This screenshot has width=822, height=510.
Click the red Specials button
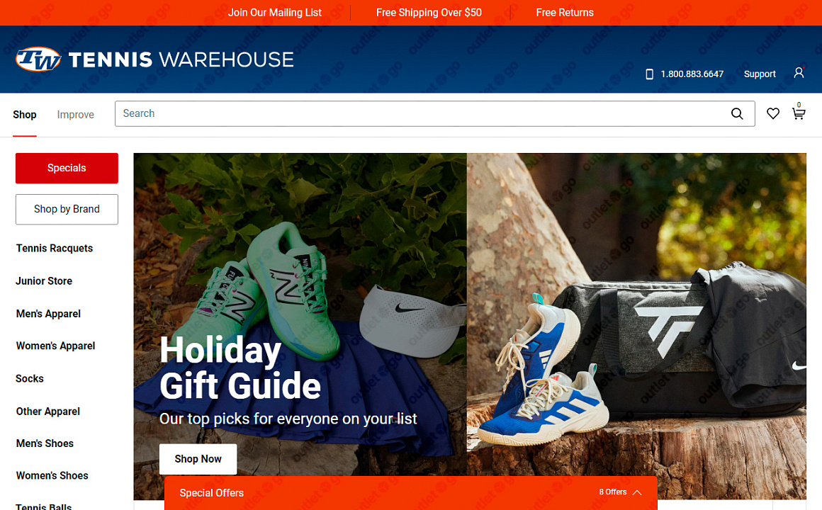coord(67,169)
